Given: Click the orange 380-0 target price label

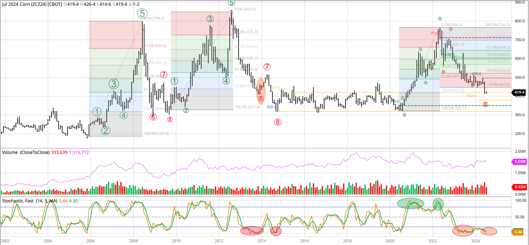Looking at the screenshot, I should coord(471,96).
